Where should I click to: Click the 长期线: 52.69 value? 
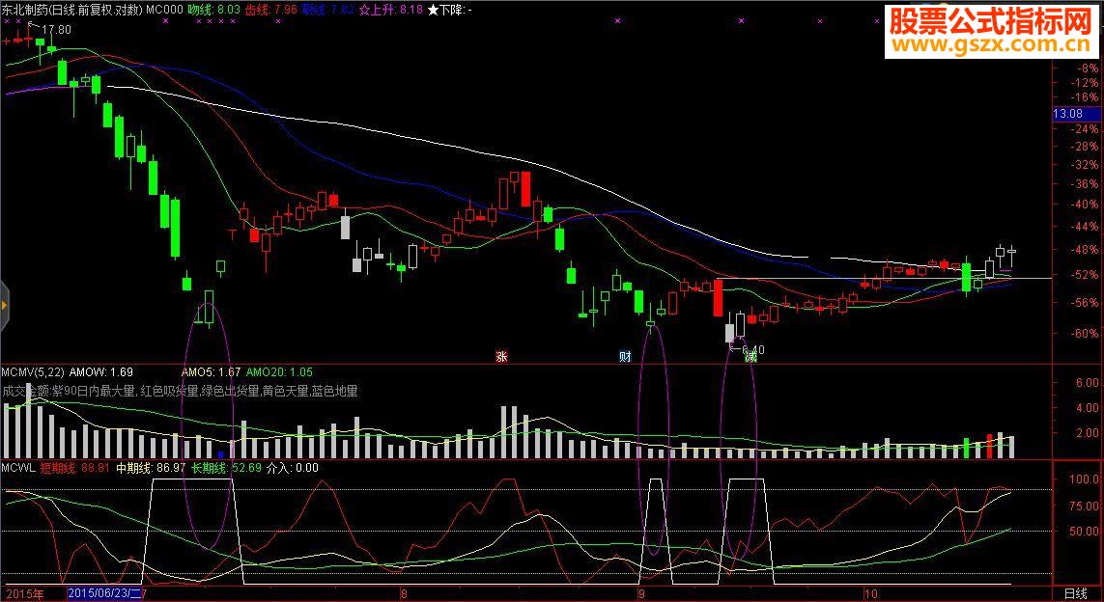tap(226, 468)
